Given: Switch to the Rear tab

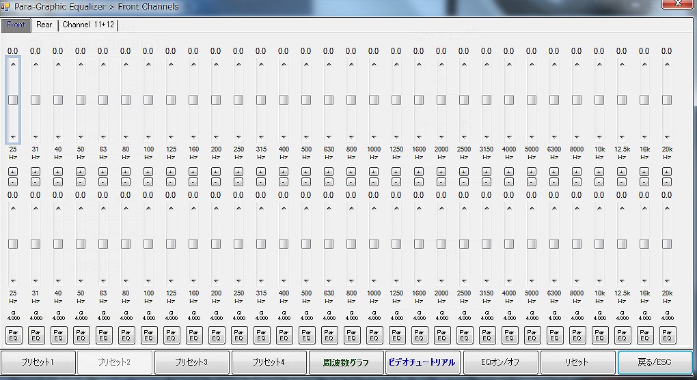Looking at the screenshot, I should [44, 25].
